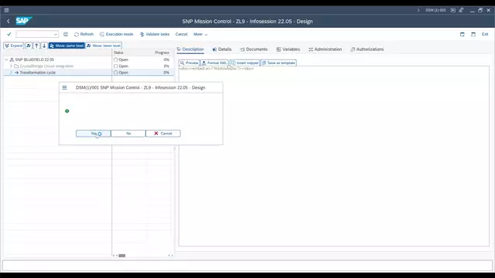The width and height of the screenshot is (495, 278).
Task: Click the icon right of command field
Action: (66, 34)
